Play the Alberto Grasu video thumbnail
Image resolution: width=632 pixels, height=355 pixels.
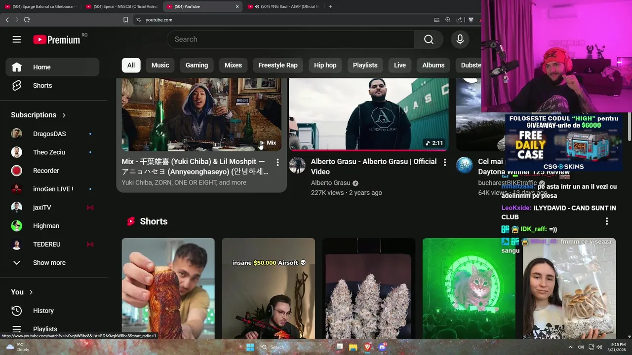[x=369, y=114]
